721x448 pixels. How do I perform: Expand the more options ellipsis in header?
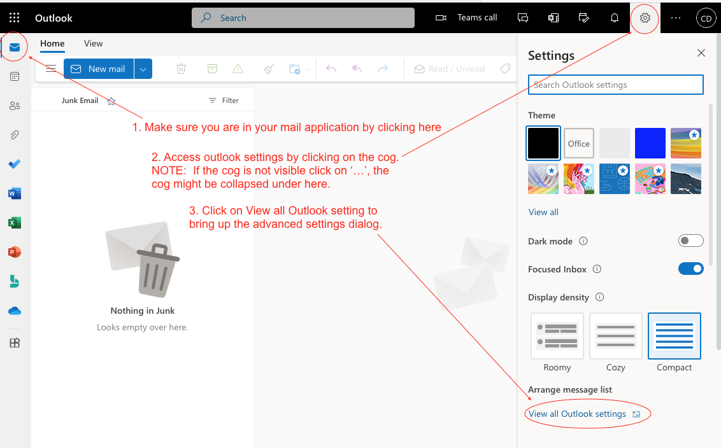point(676,18)
